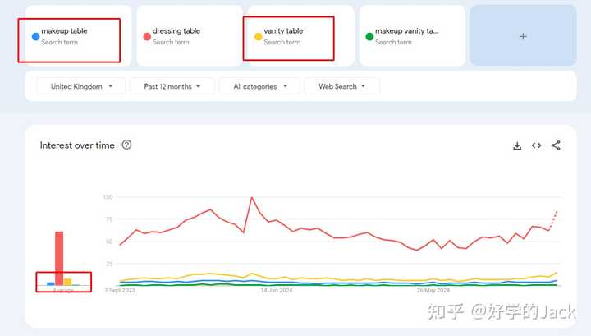The height and width of the screenshot is (336, 591).
Task: Click the red dressing table average bar
Action: 59,258
